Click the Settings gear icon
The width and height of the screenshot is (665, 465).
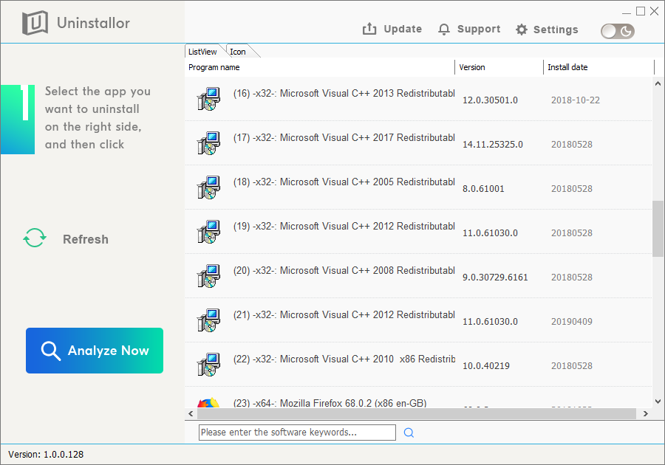[x=521, y=30]
